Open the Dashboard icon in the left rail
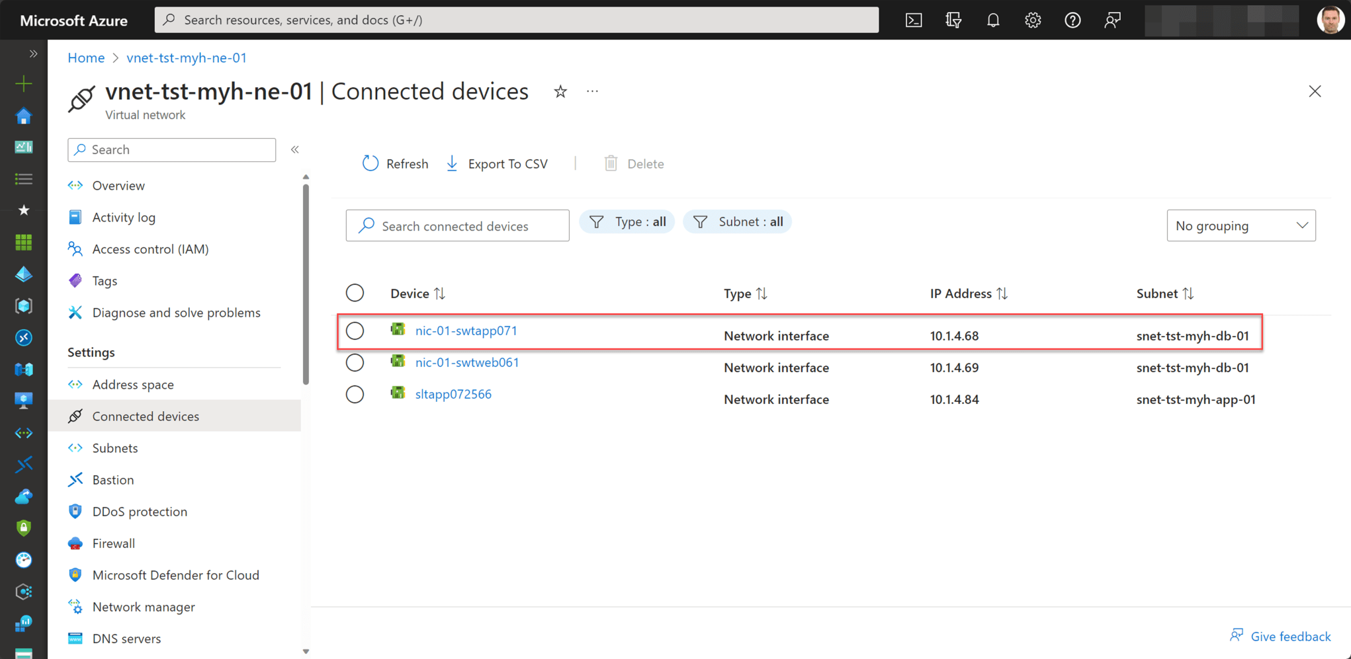 coord(24,147)
